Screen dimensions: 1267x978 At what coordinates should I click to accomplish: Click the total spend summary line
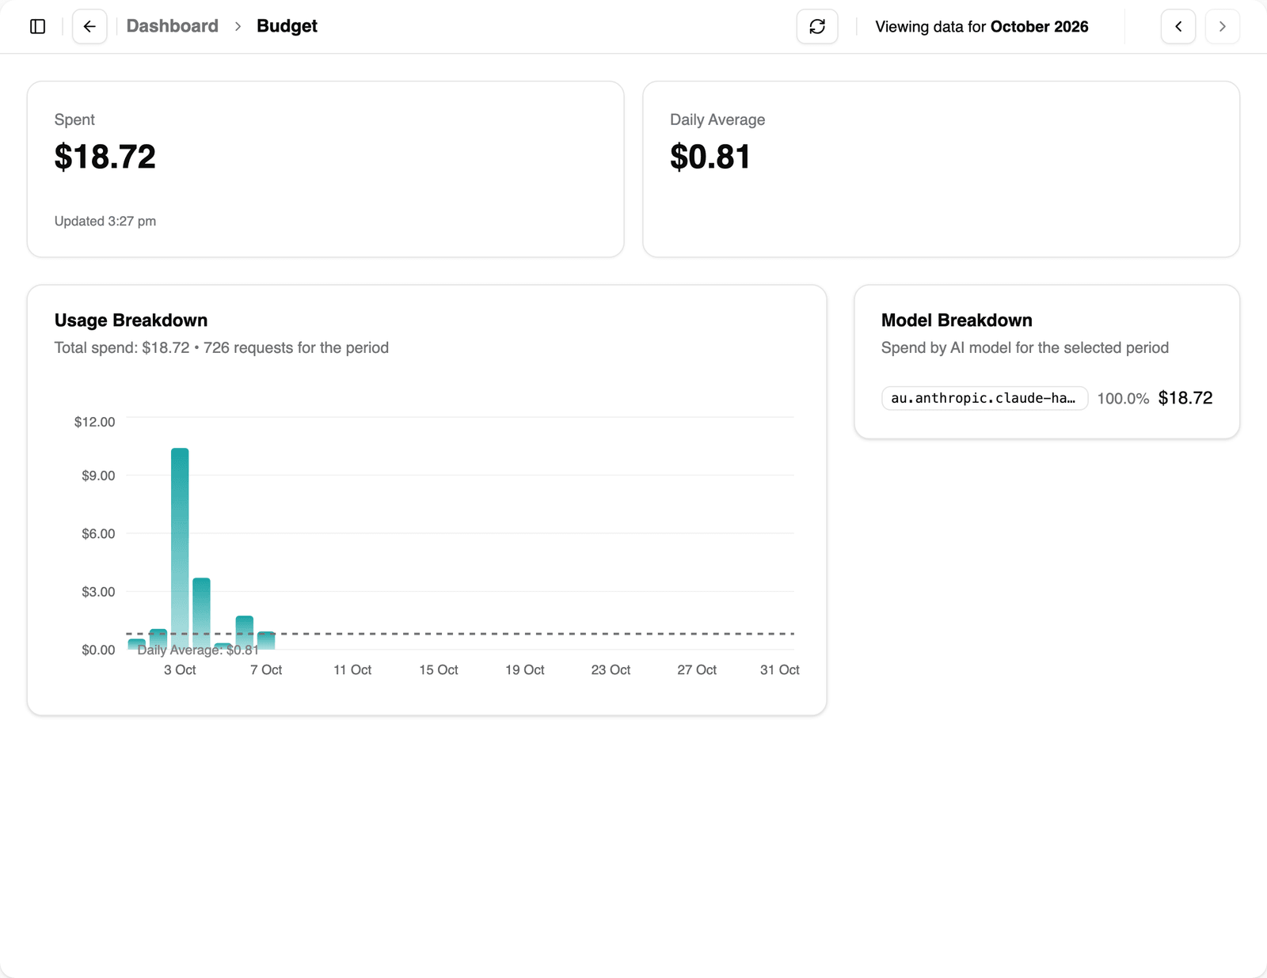pos(222,348)
